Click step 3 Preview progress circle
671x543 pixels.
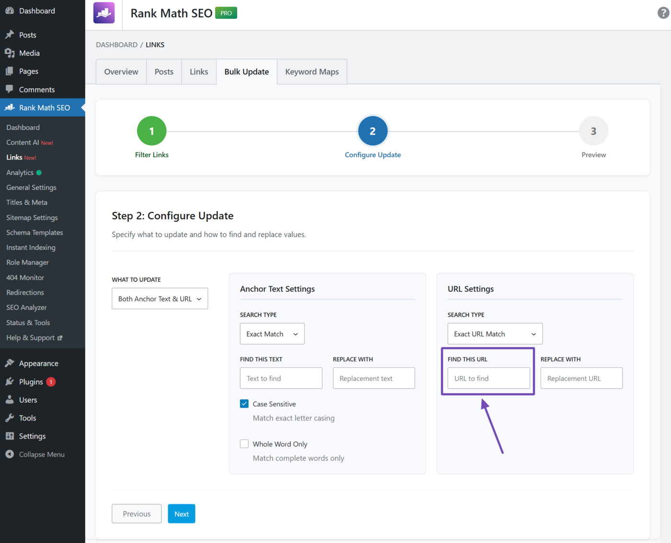tap(593, 130)
